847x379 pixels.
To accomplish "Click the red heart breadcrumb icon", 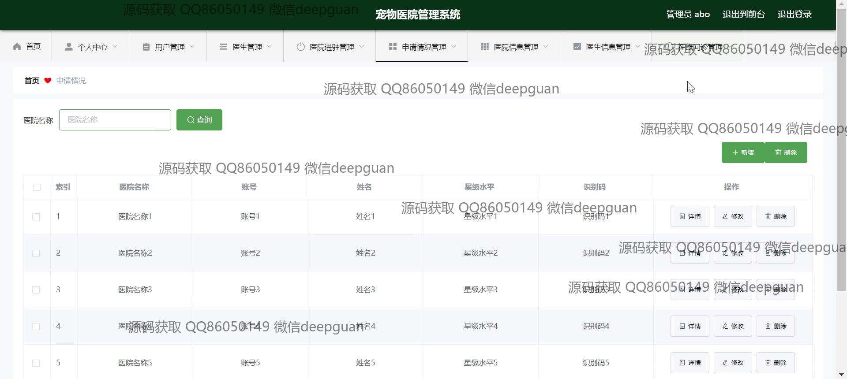I will (x=48, y=81).
